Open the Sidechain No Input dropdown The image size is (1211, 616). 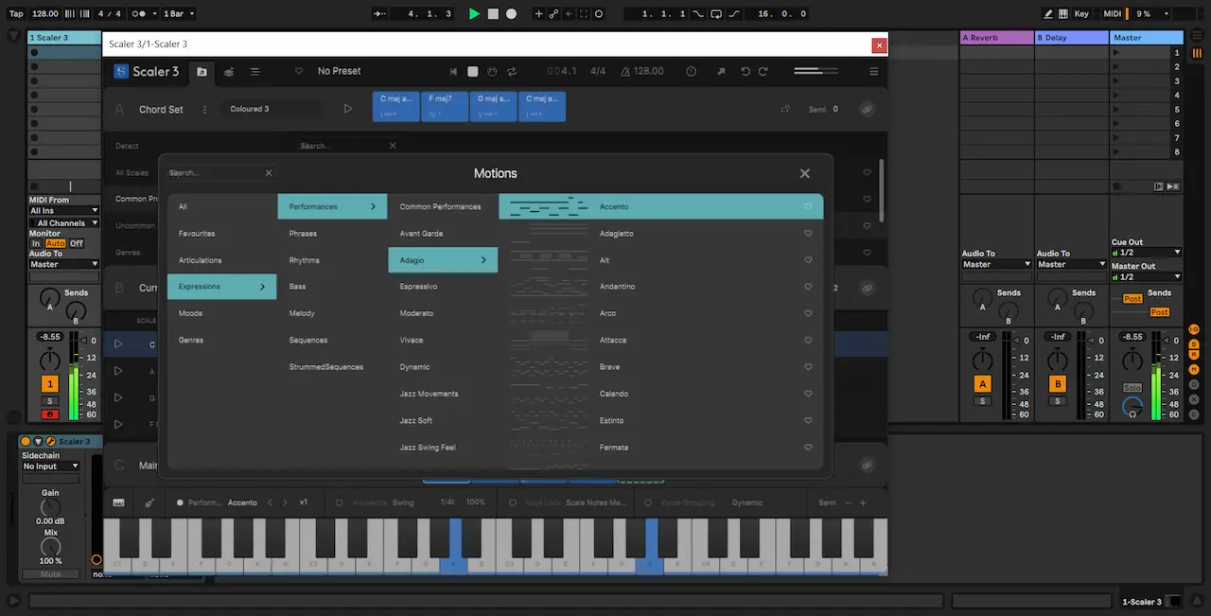click(51, 466)
